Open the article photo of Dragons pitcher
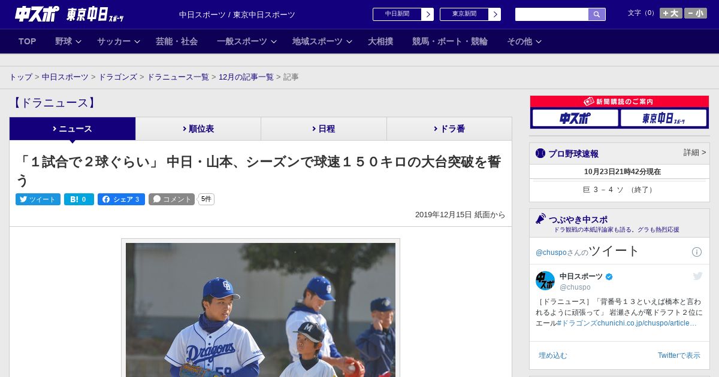The image size is (719, 377). pos(261,309)
